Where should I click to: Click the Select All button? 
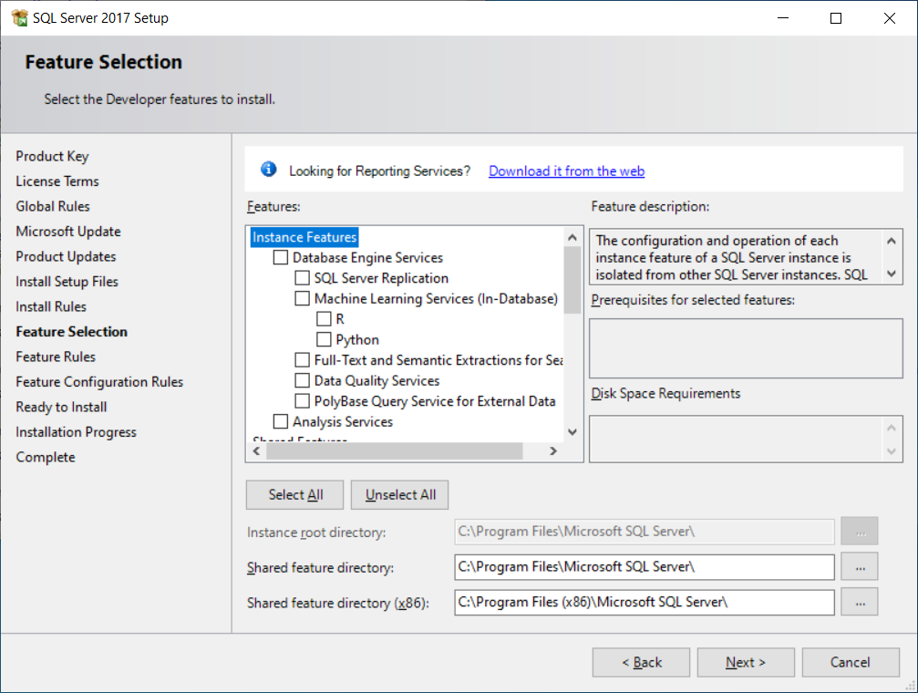tap(295, 495)
